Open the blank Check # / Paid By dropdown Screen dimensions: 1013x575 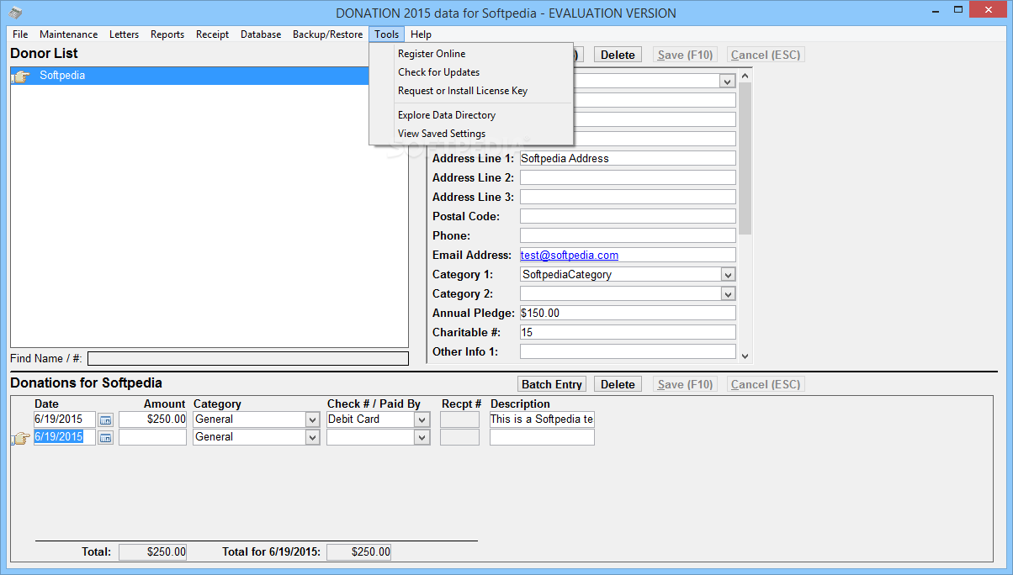[422, 438]
